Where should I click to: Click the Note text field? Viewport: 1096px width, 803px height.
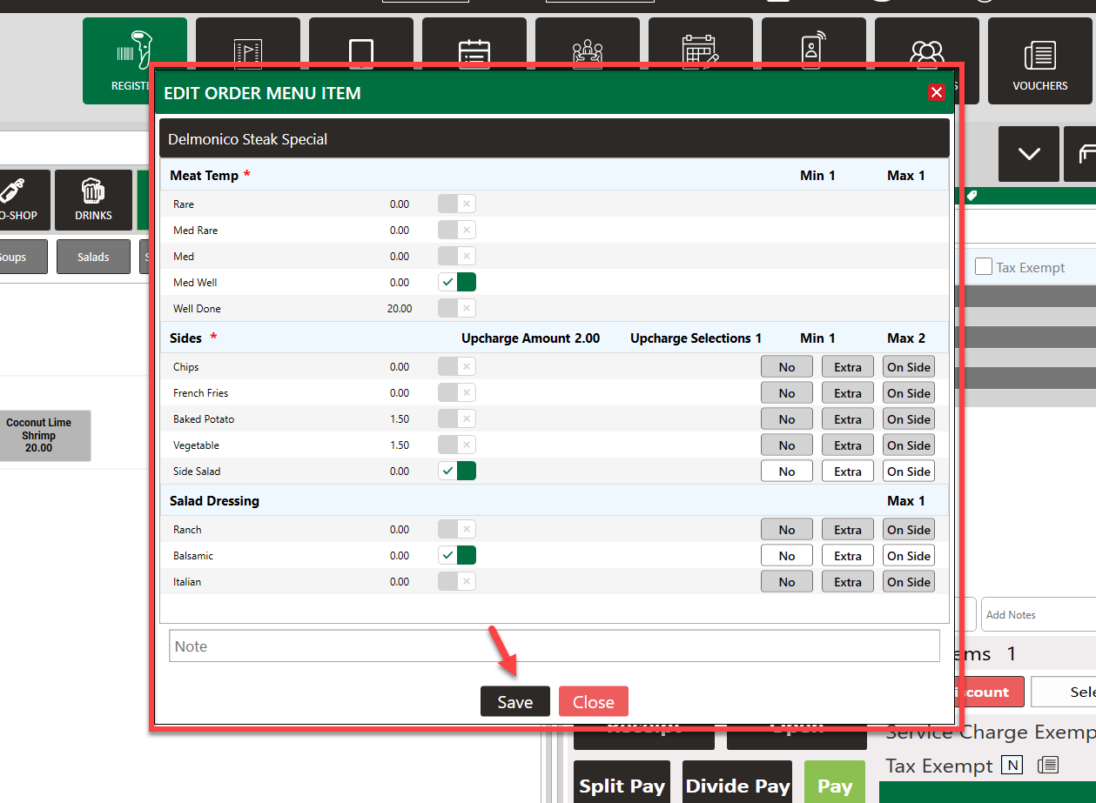554,646
